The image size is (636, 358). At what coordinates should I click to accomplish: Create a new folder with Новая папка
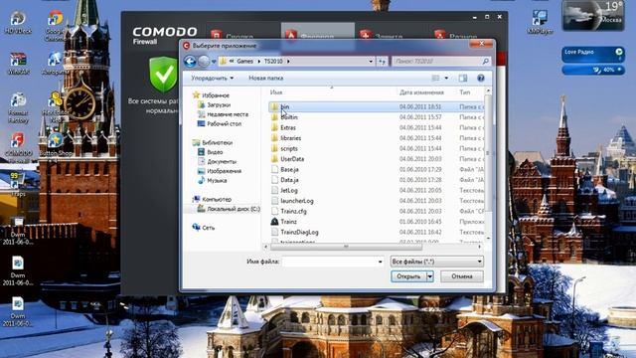click(x=266, y=78)
